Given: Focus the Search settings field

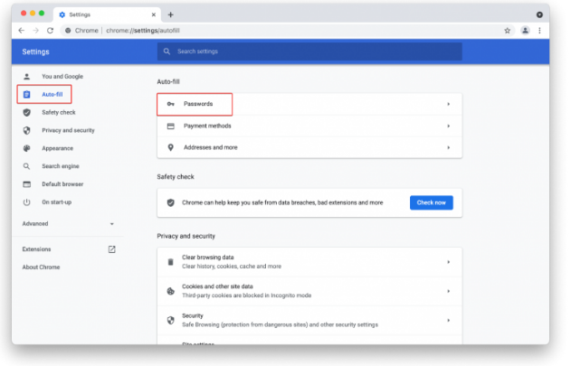Looking at the screenshot, I should [309, 52].
